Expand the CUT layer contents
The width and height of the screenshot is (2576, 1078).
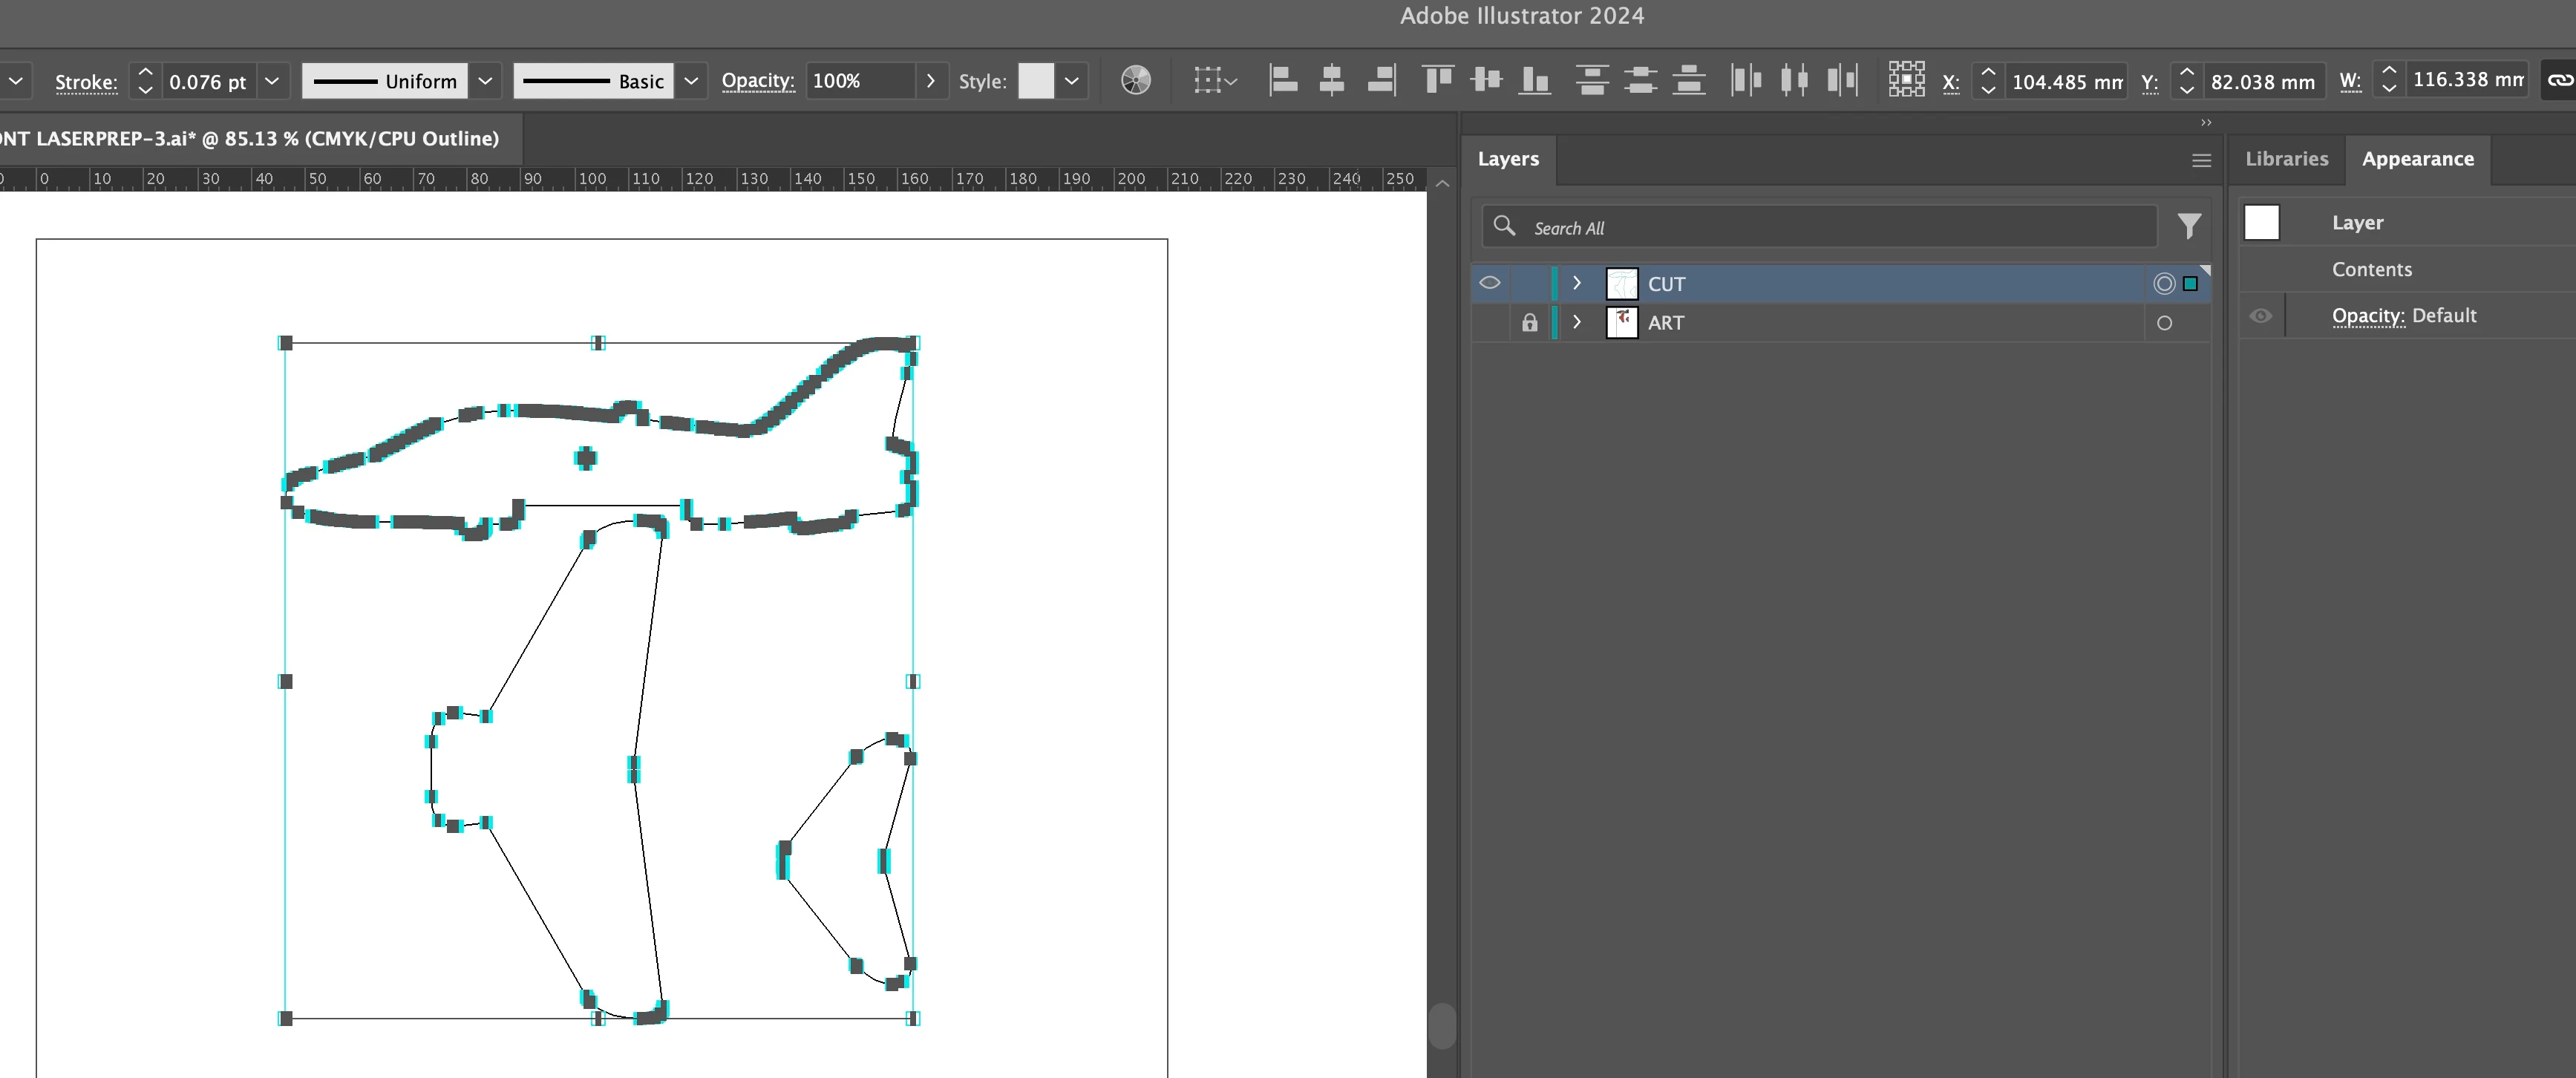pyautogui.click(x=1577, y=283)
